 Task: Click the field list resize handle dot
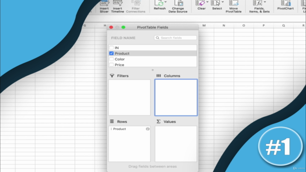153,70
